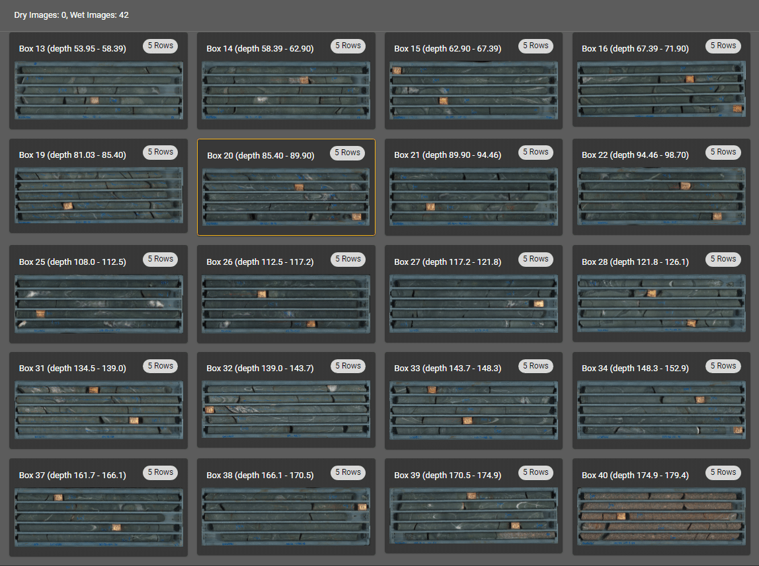The height and width of the screenshot is (566, 759).
Task: Click the 'Dry Images: 0, Wet Images: 42' header text
Action: (71, 15)
